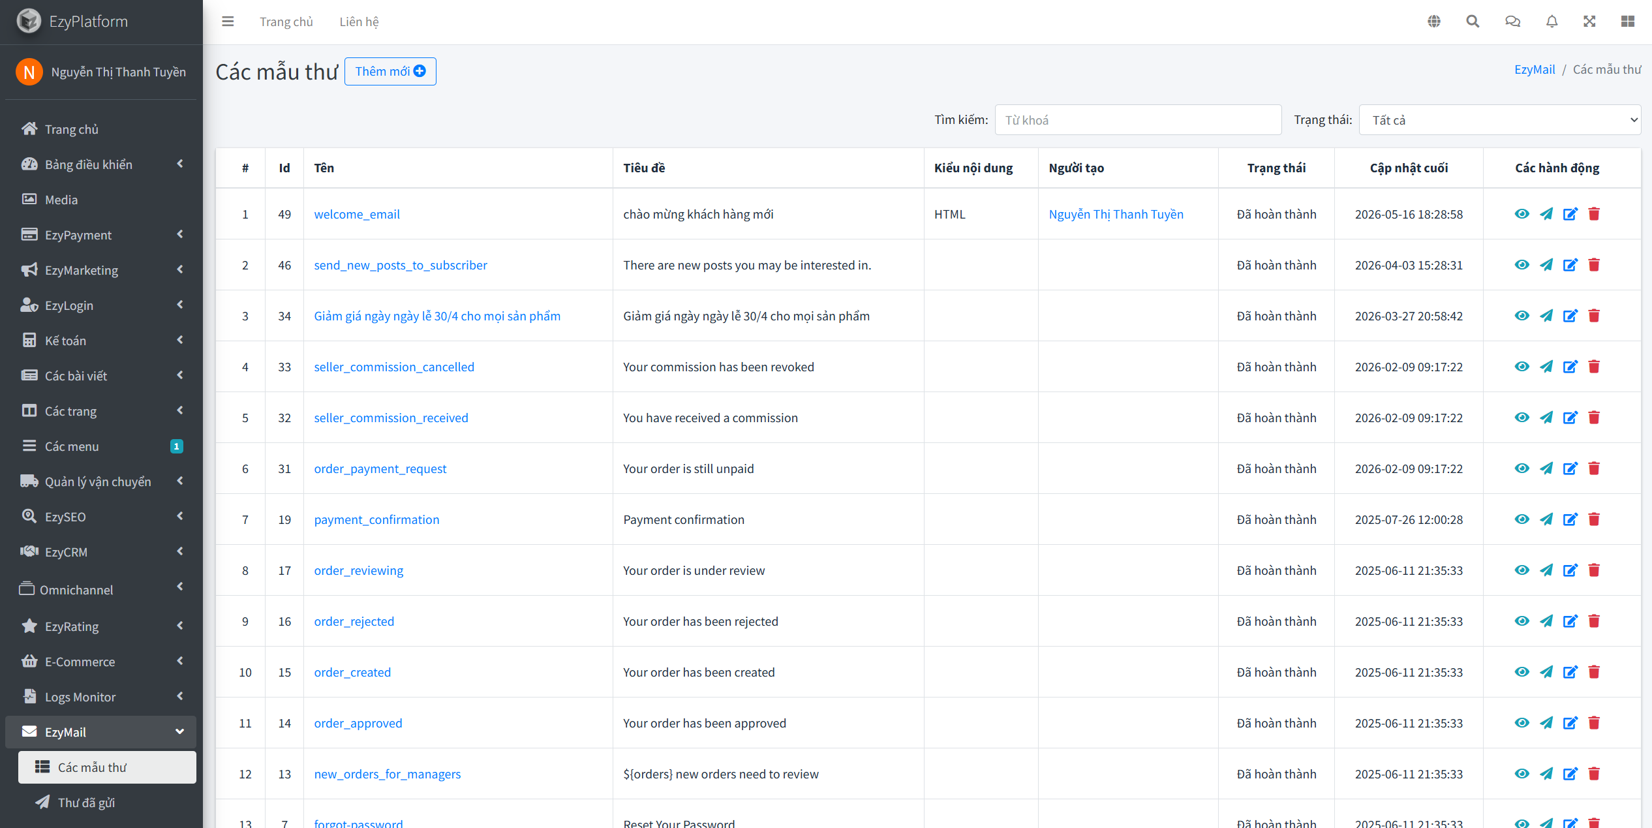The image size is (1652, 828).
Task: Open the notifications bell
Action: point(1552,22)
